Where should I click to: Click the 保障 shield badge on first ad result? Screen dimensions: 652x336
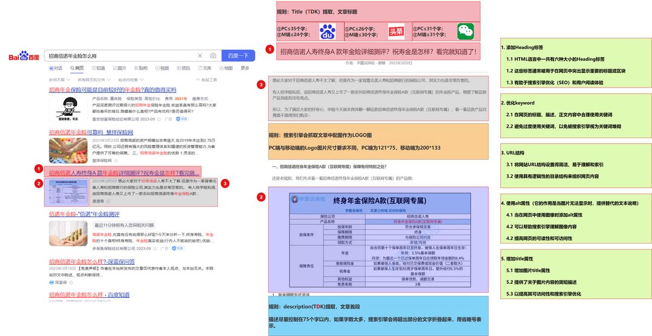click(183, 119)
